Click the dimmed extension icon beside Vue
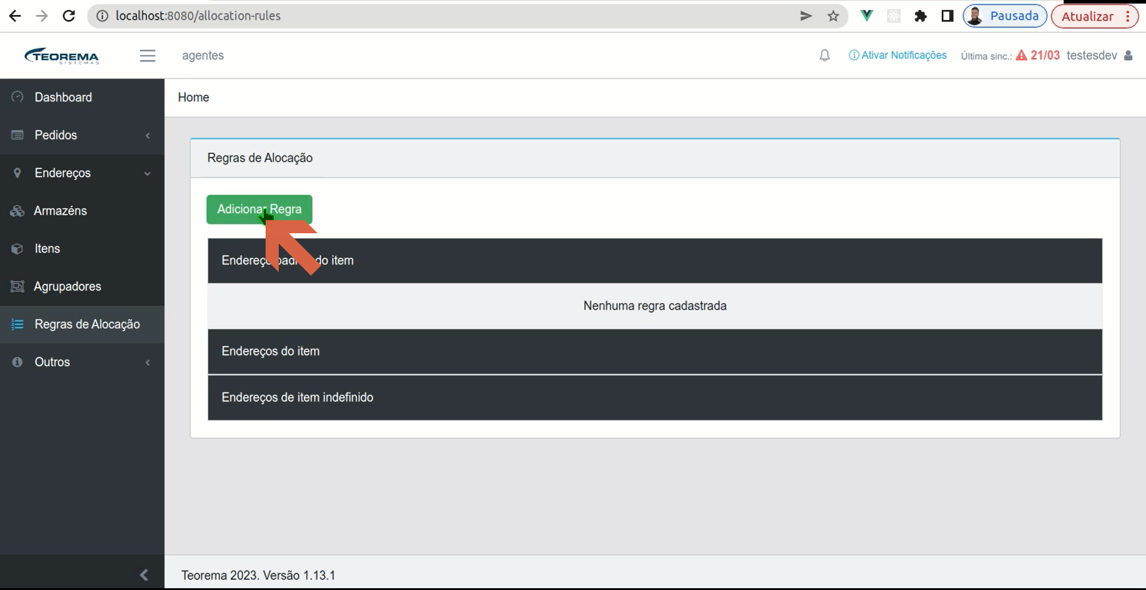The image size is (1146, 590). point(894,16)
